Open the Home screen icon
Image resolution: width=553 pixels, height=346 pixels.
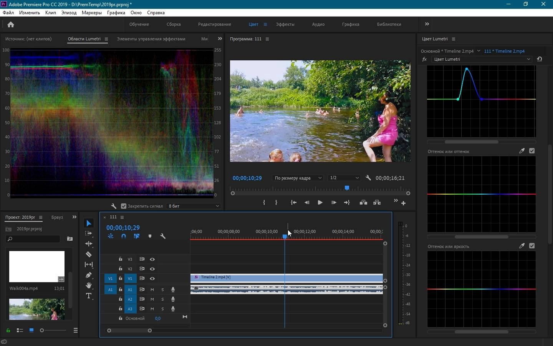click(x=11, y=25)
